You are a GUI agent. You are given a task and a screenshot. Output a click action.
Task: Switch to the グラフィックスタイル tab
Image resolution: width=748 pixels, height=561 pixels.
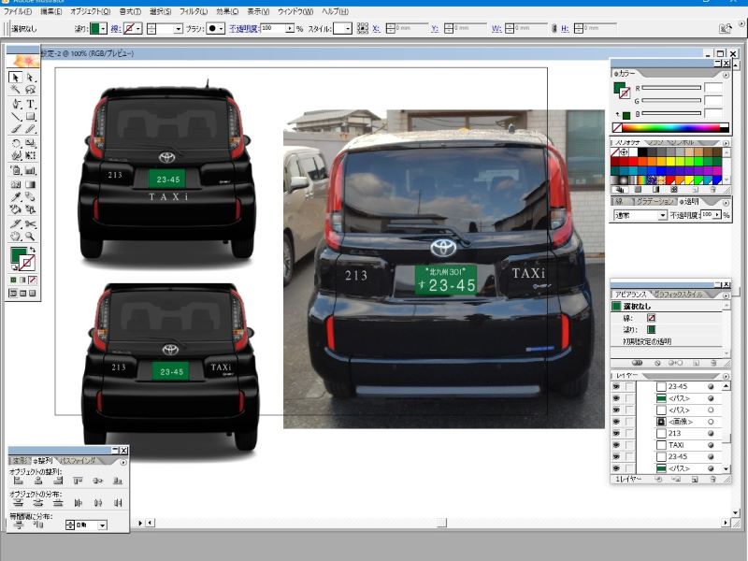pyautogui.click(x=677, y=295)
